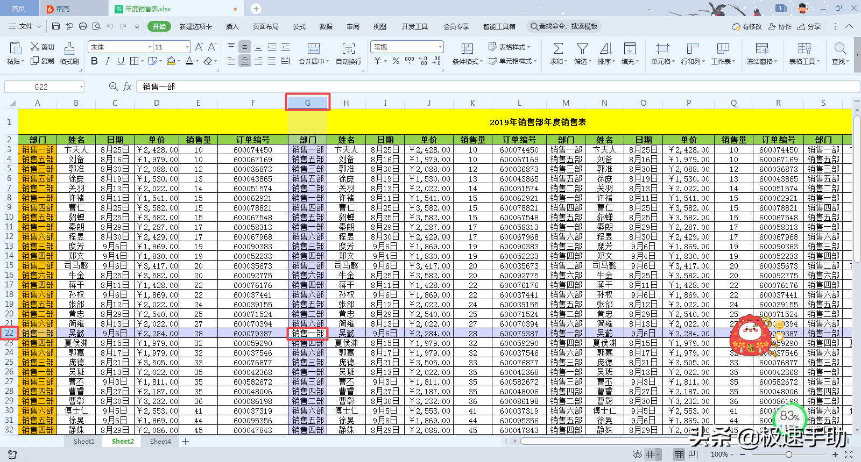Toggle middle vertical alignment
This screenshot has height=462, width=861.
(x=244, y=47)
